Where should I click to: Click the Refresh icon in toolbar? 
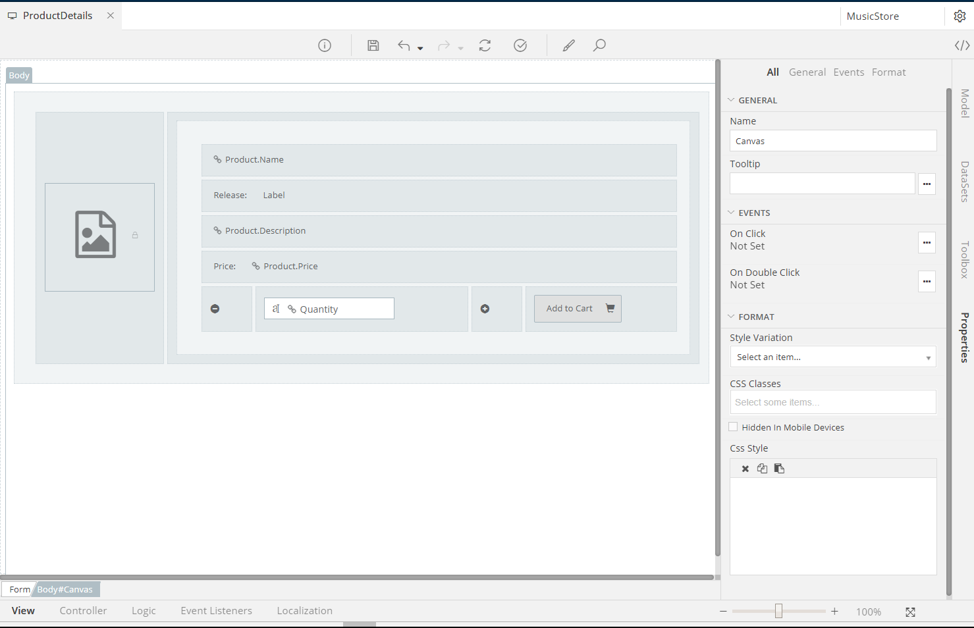click(x=485, y=45)
